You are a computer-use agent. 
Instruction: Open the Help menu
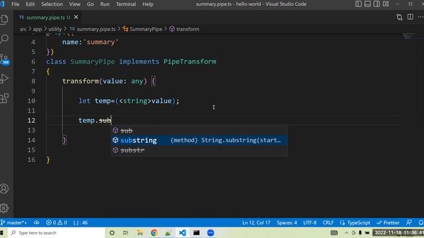148,4
